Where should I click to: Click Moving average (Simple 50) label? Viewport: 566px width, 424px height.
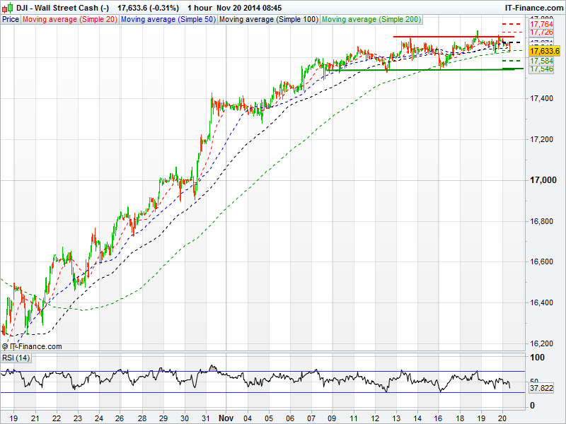click(x=168, y=20)
